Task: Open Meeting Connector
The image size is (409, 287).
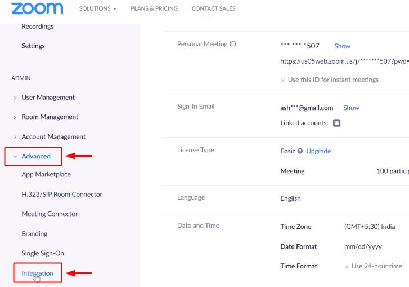Action: coord(50,214)
